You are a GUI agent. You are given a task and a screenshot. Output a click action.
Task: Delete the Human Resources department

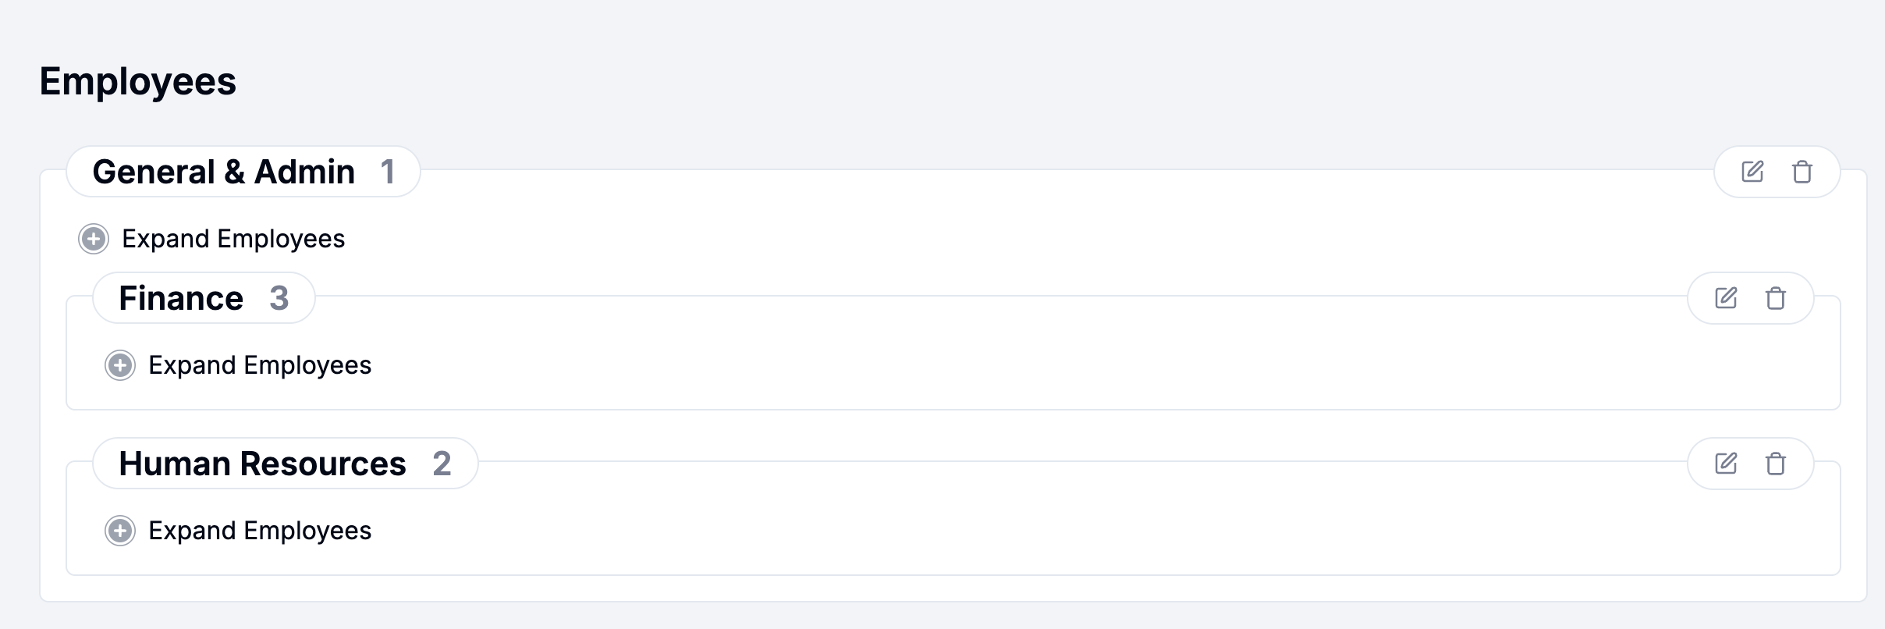pos(1776,464)
